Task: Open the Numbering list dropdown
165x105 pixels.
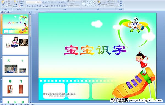Action: coord(56,2)
